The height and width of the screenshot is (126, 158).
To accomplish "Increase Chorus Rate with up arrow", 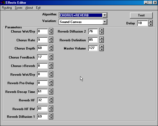I will pos(51,38).
